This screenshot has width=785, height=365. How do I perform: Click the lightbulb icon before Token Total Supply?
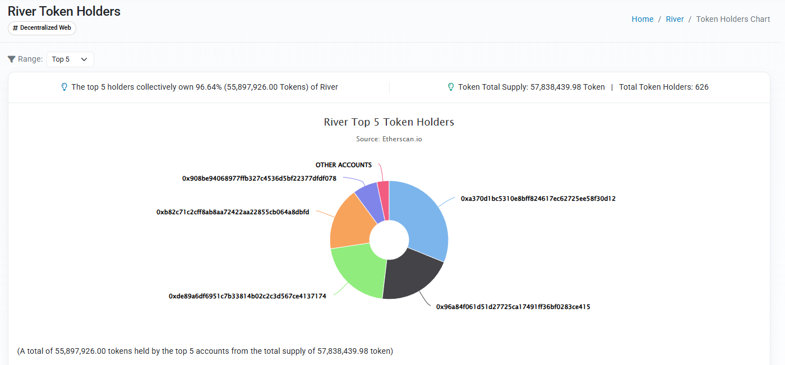pyautogui.click(x=450, y=87)
